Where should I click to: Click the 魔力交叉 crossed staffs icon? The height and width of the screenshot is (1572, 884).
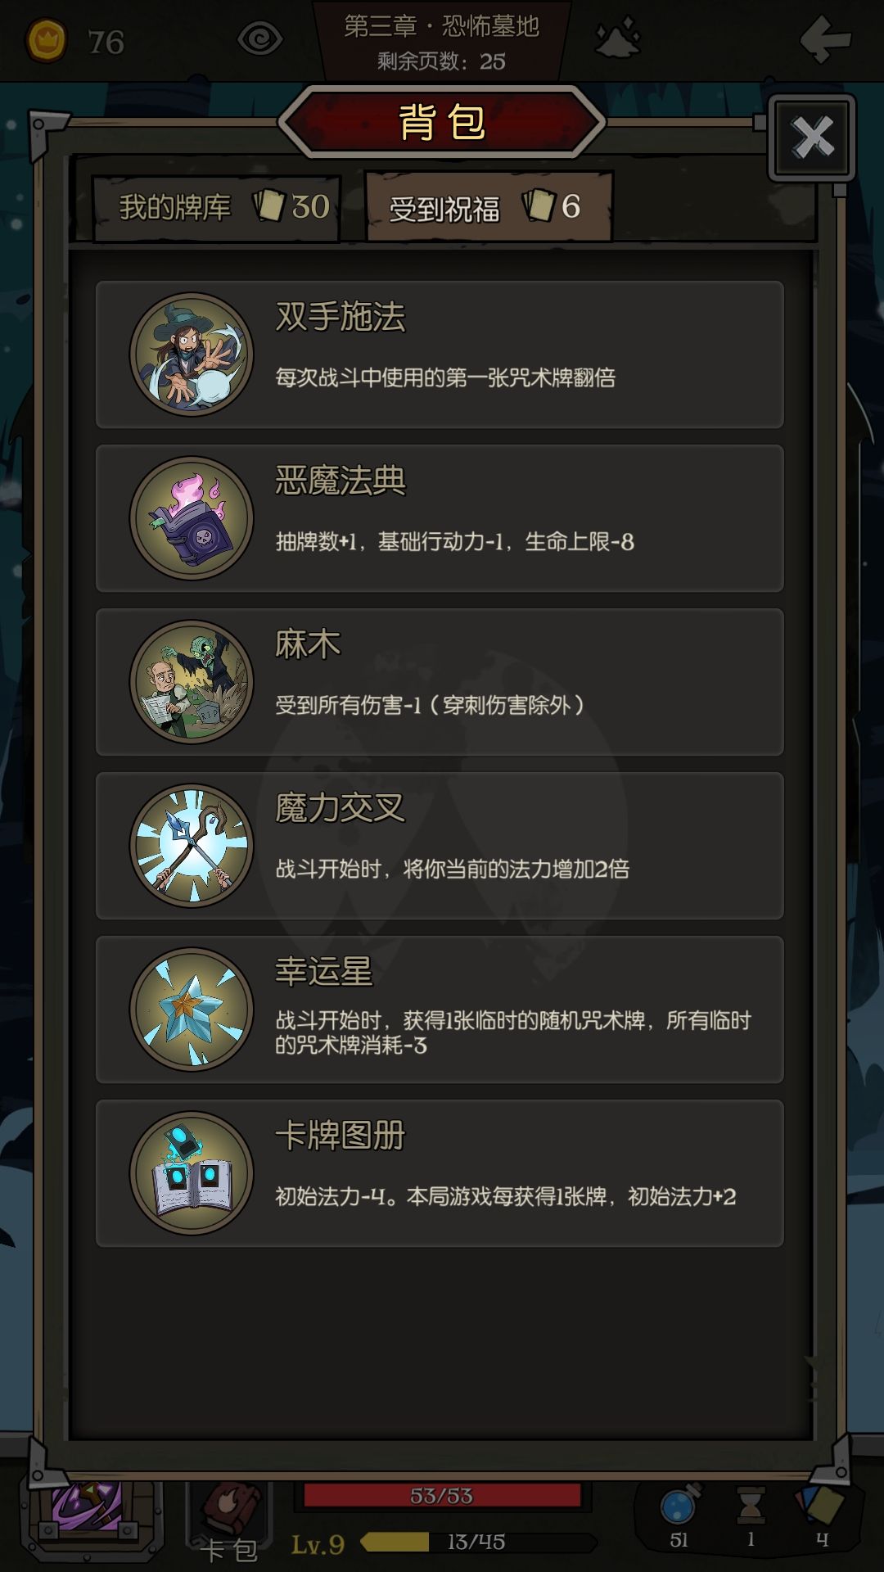[x=192, y=846]
